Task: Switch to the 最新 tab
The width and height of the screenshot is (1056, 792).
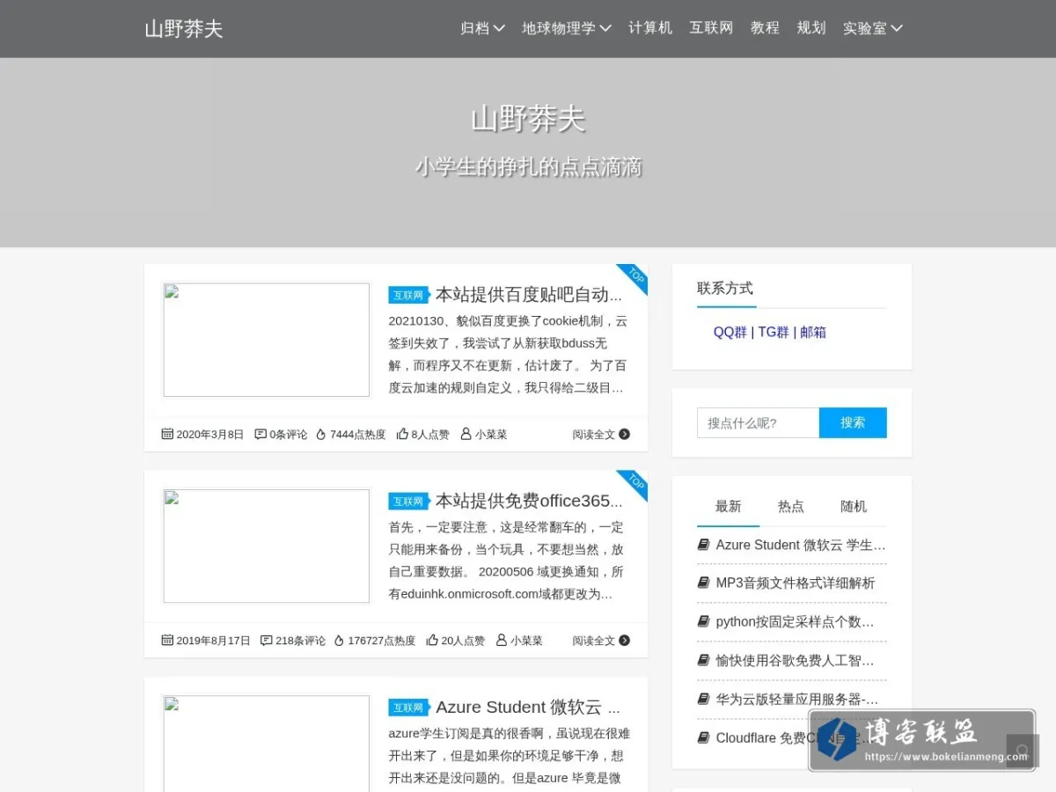Action: point(728,506)
